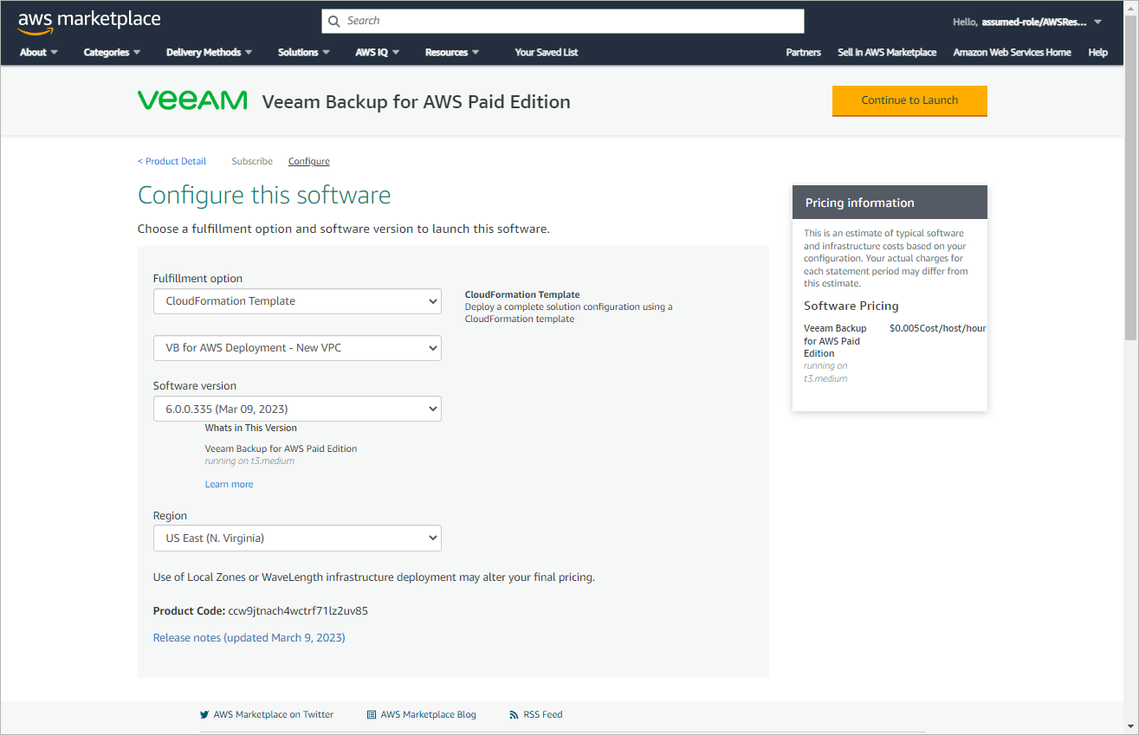
Task: Open Release notes link
Action: (249, 637)
